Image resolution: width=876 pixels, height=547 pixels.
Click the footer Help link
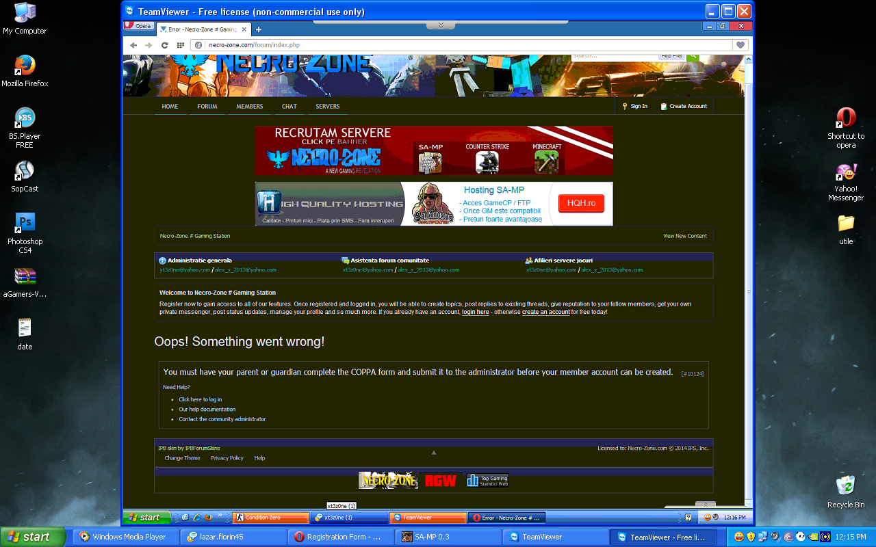pyautogui.click(x=259, y=458)
